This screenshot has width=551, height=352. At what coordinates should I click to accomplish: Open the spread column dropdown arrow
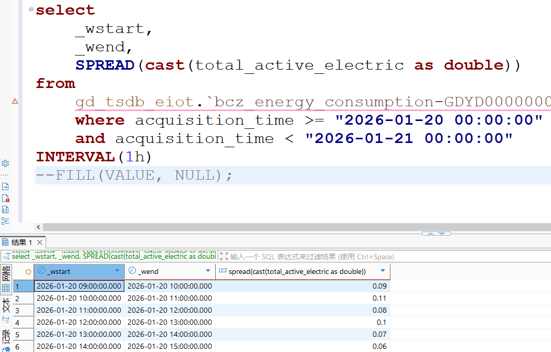pos(383,271)
